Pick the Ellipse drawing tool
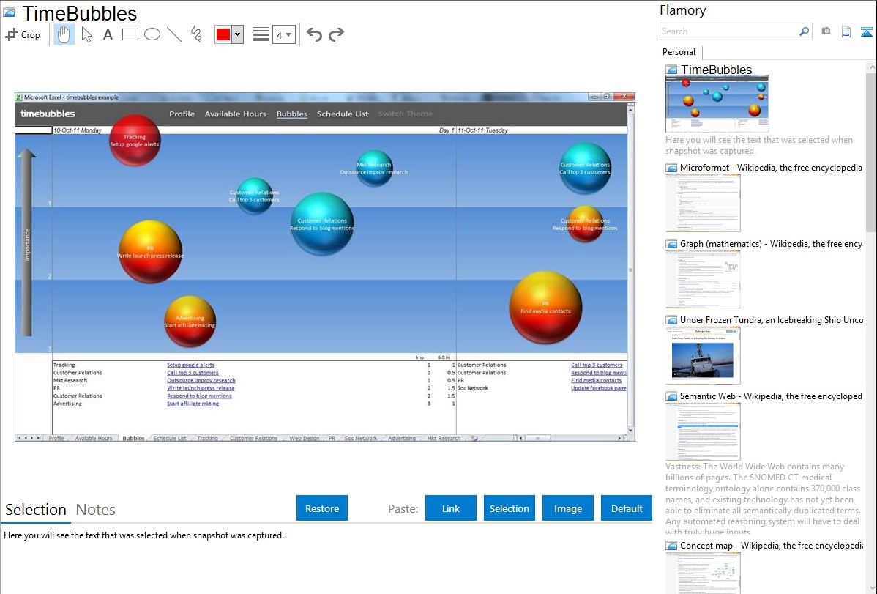This screenshot has height=594, width=877. (152, 34)
